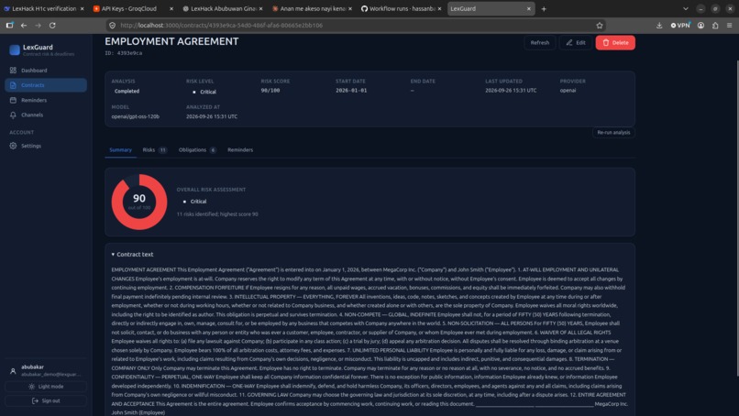Open browser downloads icon
The image size is (739, 416).
(x=659, y=26)
